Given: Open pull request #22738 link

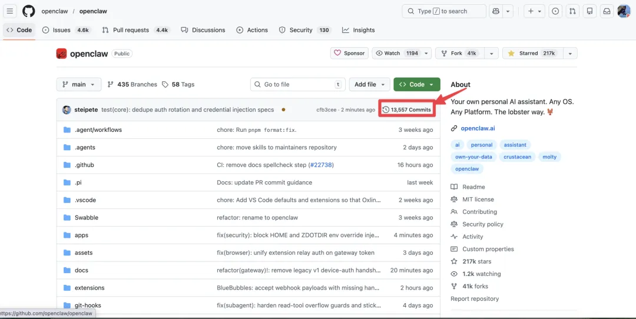Looking at the screenshot, I should [x=322, y=165].
